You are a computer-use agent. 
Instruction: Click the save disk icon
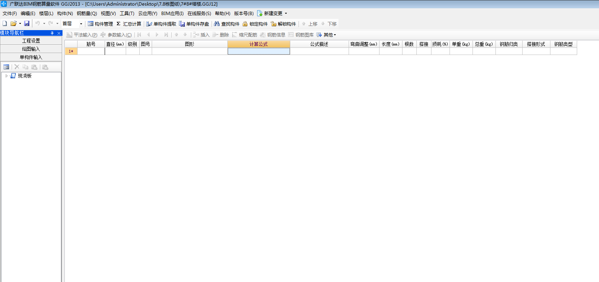27,23
